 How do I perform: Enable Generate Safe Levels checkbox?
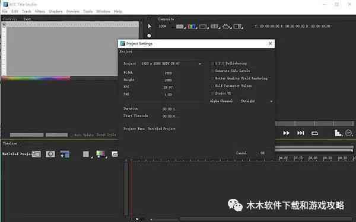pyautogui.click(x=212, y=71)
